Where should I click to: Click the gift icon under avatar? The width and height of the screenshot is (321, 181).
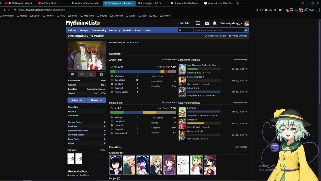(101, 74)
